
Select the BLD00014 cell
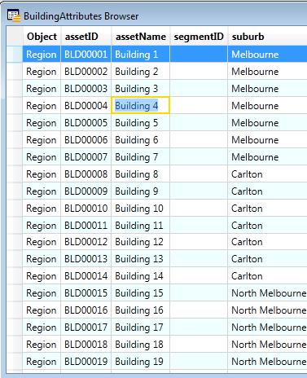(86, 276)
